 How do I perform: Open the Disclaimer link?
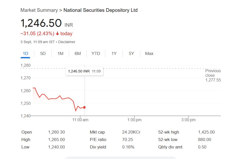(x=67, y=42)
